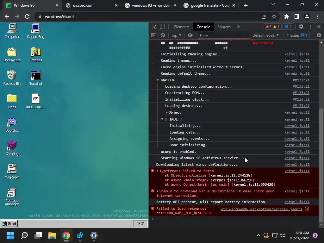Toggle the live expression eye icon

[x=190, y=35]
